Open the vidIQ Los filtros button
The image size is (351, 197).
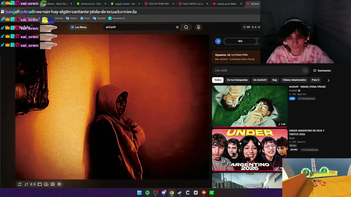(x=79, y=27)
